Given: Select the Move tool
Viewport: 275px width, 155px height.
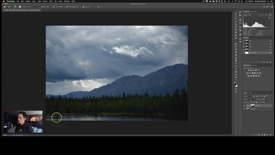Looking at the screenshot, I should point(236,13).
